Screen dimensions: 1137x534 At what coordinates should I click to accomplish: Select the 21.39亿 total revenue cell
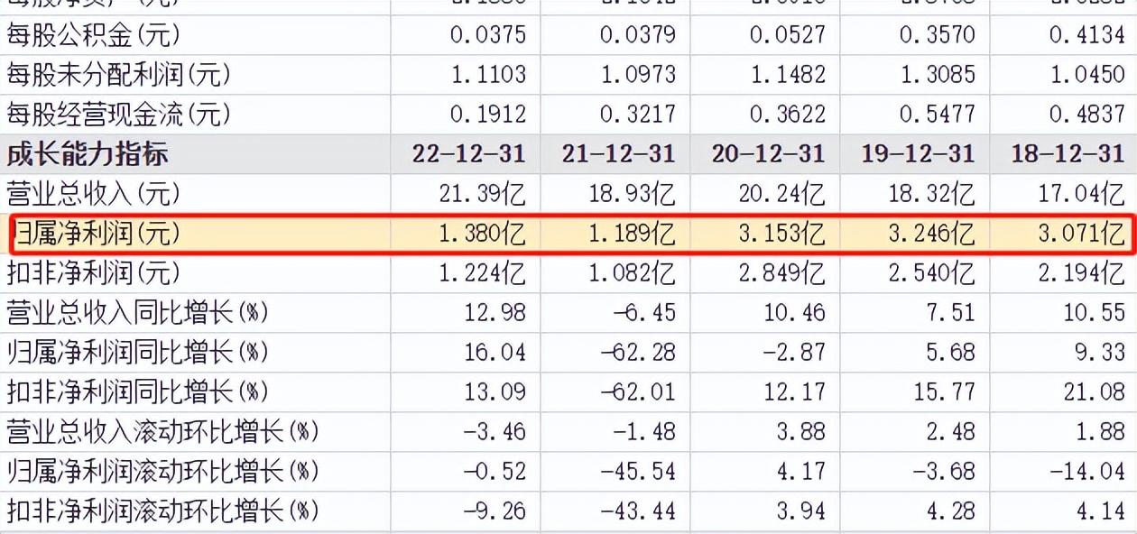[x=483, y=193]
